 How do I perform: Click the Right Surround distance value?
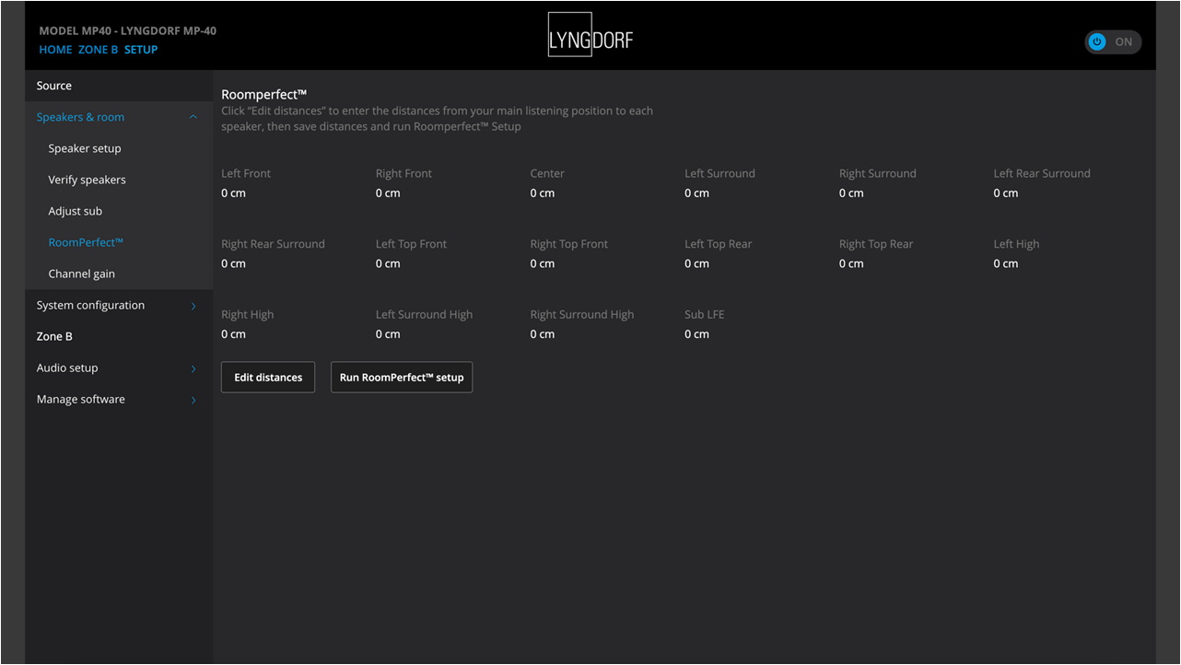[852, 193]
